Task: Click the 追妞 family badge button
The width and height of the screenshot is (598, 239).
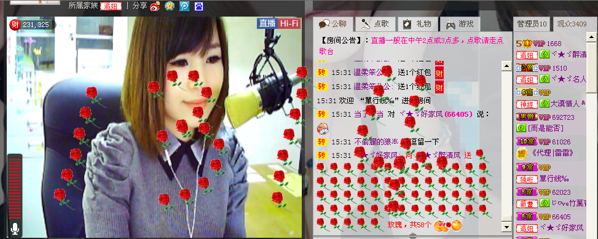Action: (111, 6)
